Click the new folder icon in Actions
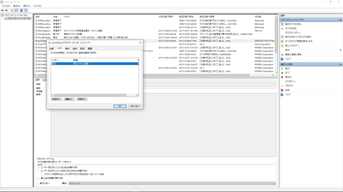Viewport: 343px width, 192px height. click(282, 46)
